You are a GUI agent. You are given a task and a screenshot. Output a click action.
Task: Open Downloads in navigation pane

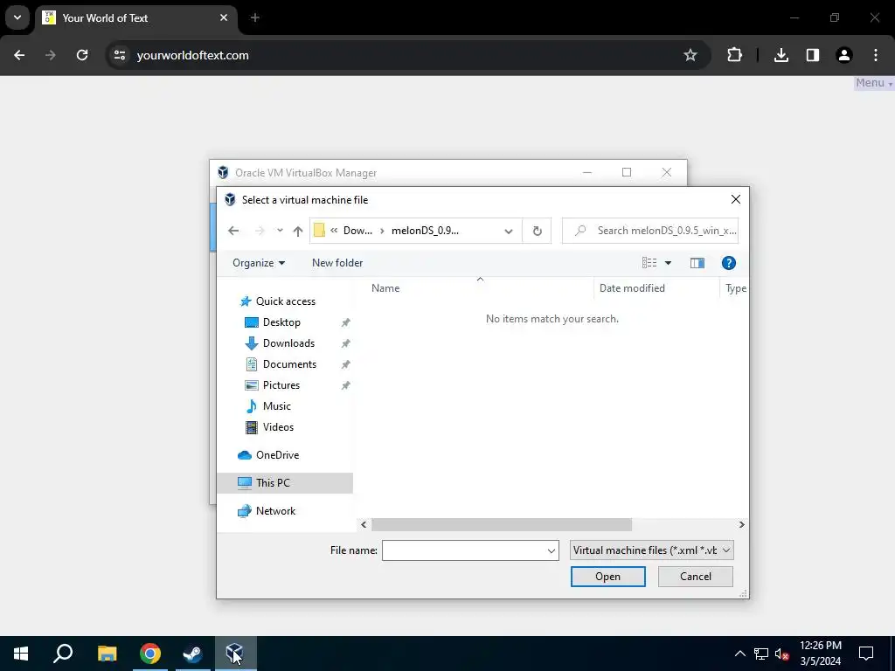(x=288, y=342)
